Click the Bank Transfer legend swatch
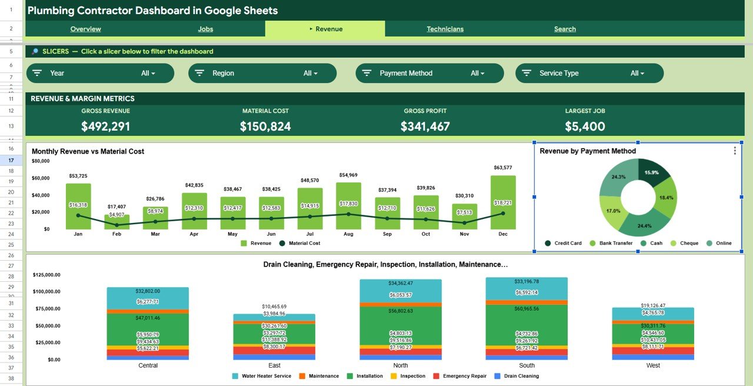The image size is (753, 386). (x=593, y=243)
